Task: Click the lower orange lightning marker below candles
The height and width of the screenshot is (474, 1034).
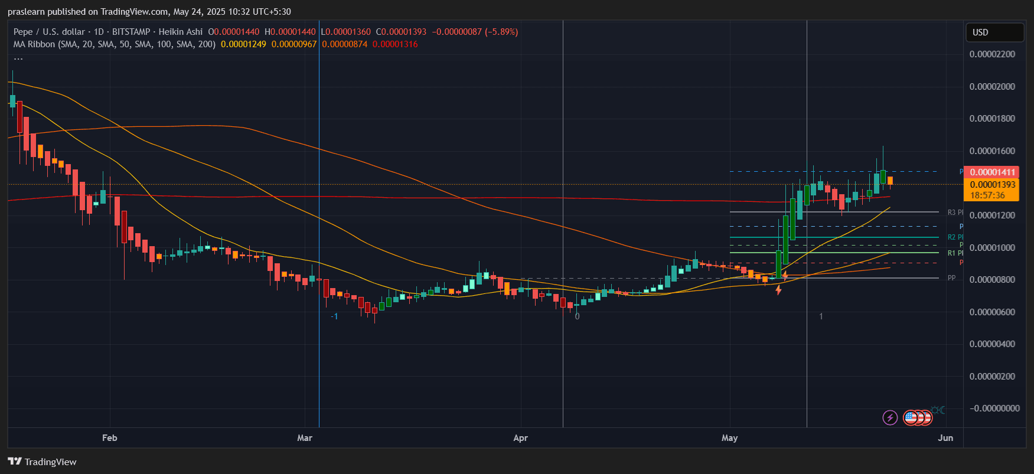Action: (x=779, y=290)
